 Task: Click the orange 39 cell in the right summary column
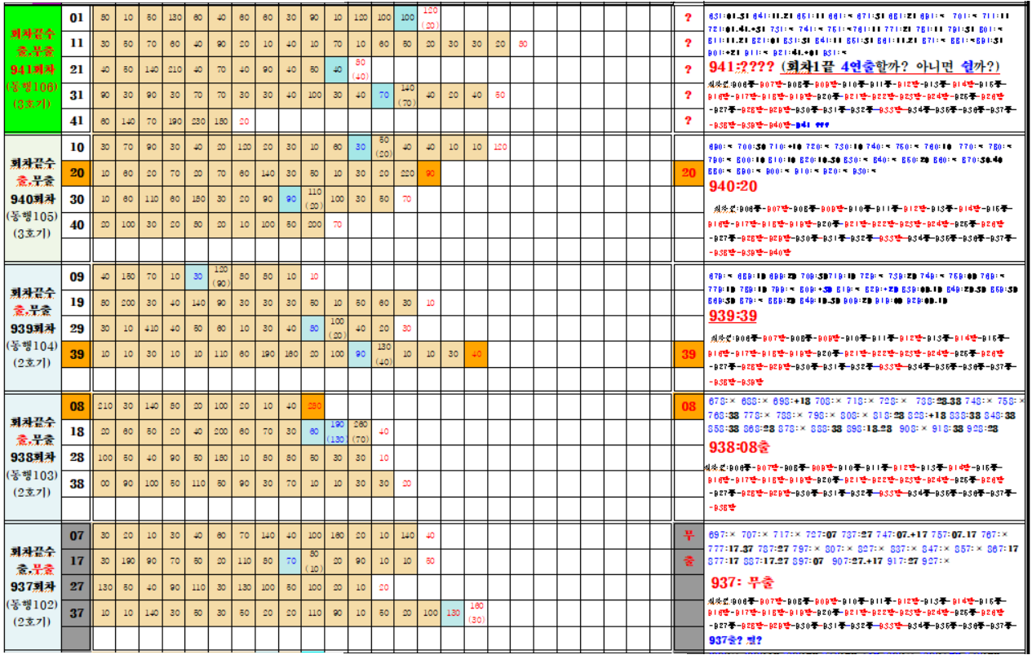(689, 354)
